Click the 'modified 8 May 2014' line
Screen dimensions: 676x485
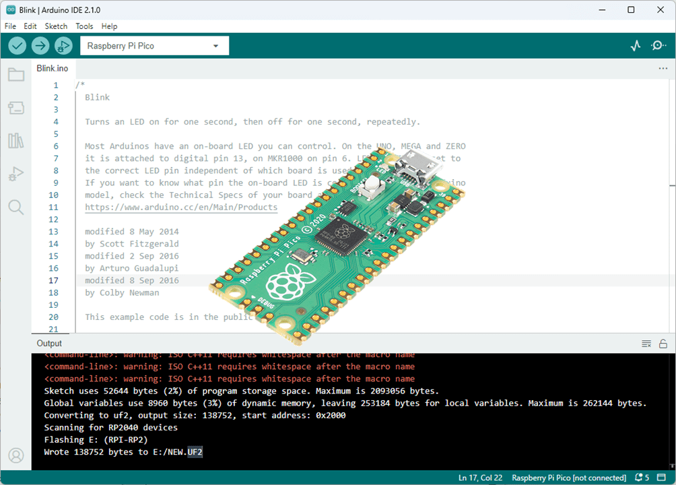(132, 232)
